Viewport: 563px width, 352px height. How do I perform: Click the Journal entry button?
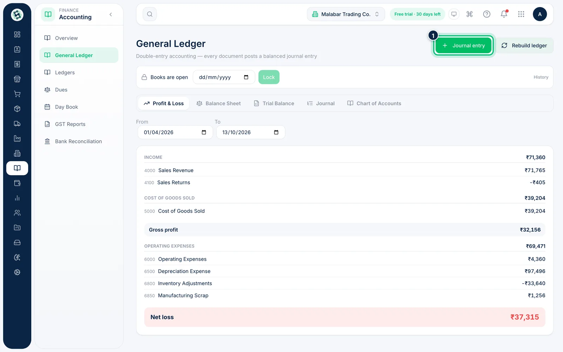[463, 45]
